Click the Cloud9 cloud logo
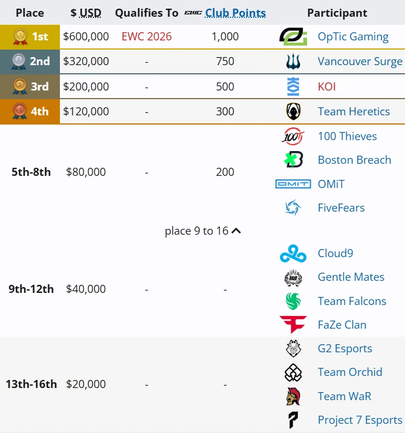405x433 pixels. [x=293, y=253]
